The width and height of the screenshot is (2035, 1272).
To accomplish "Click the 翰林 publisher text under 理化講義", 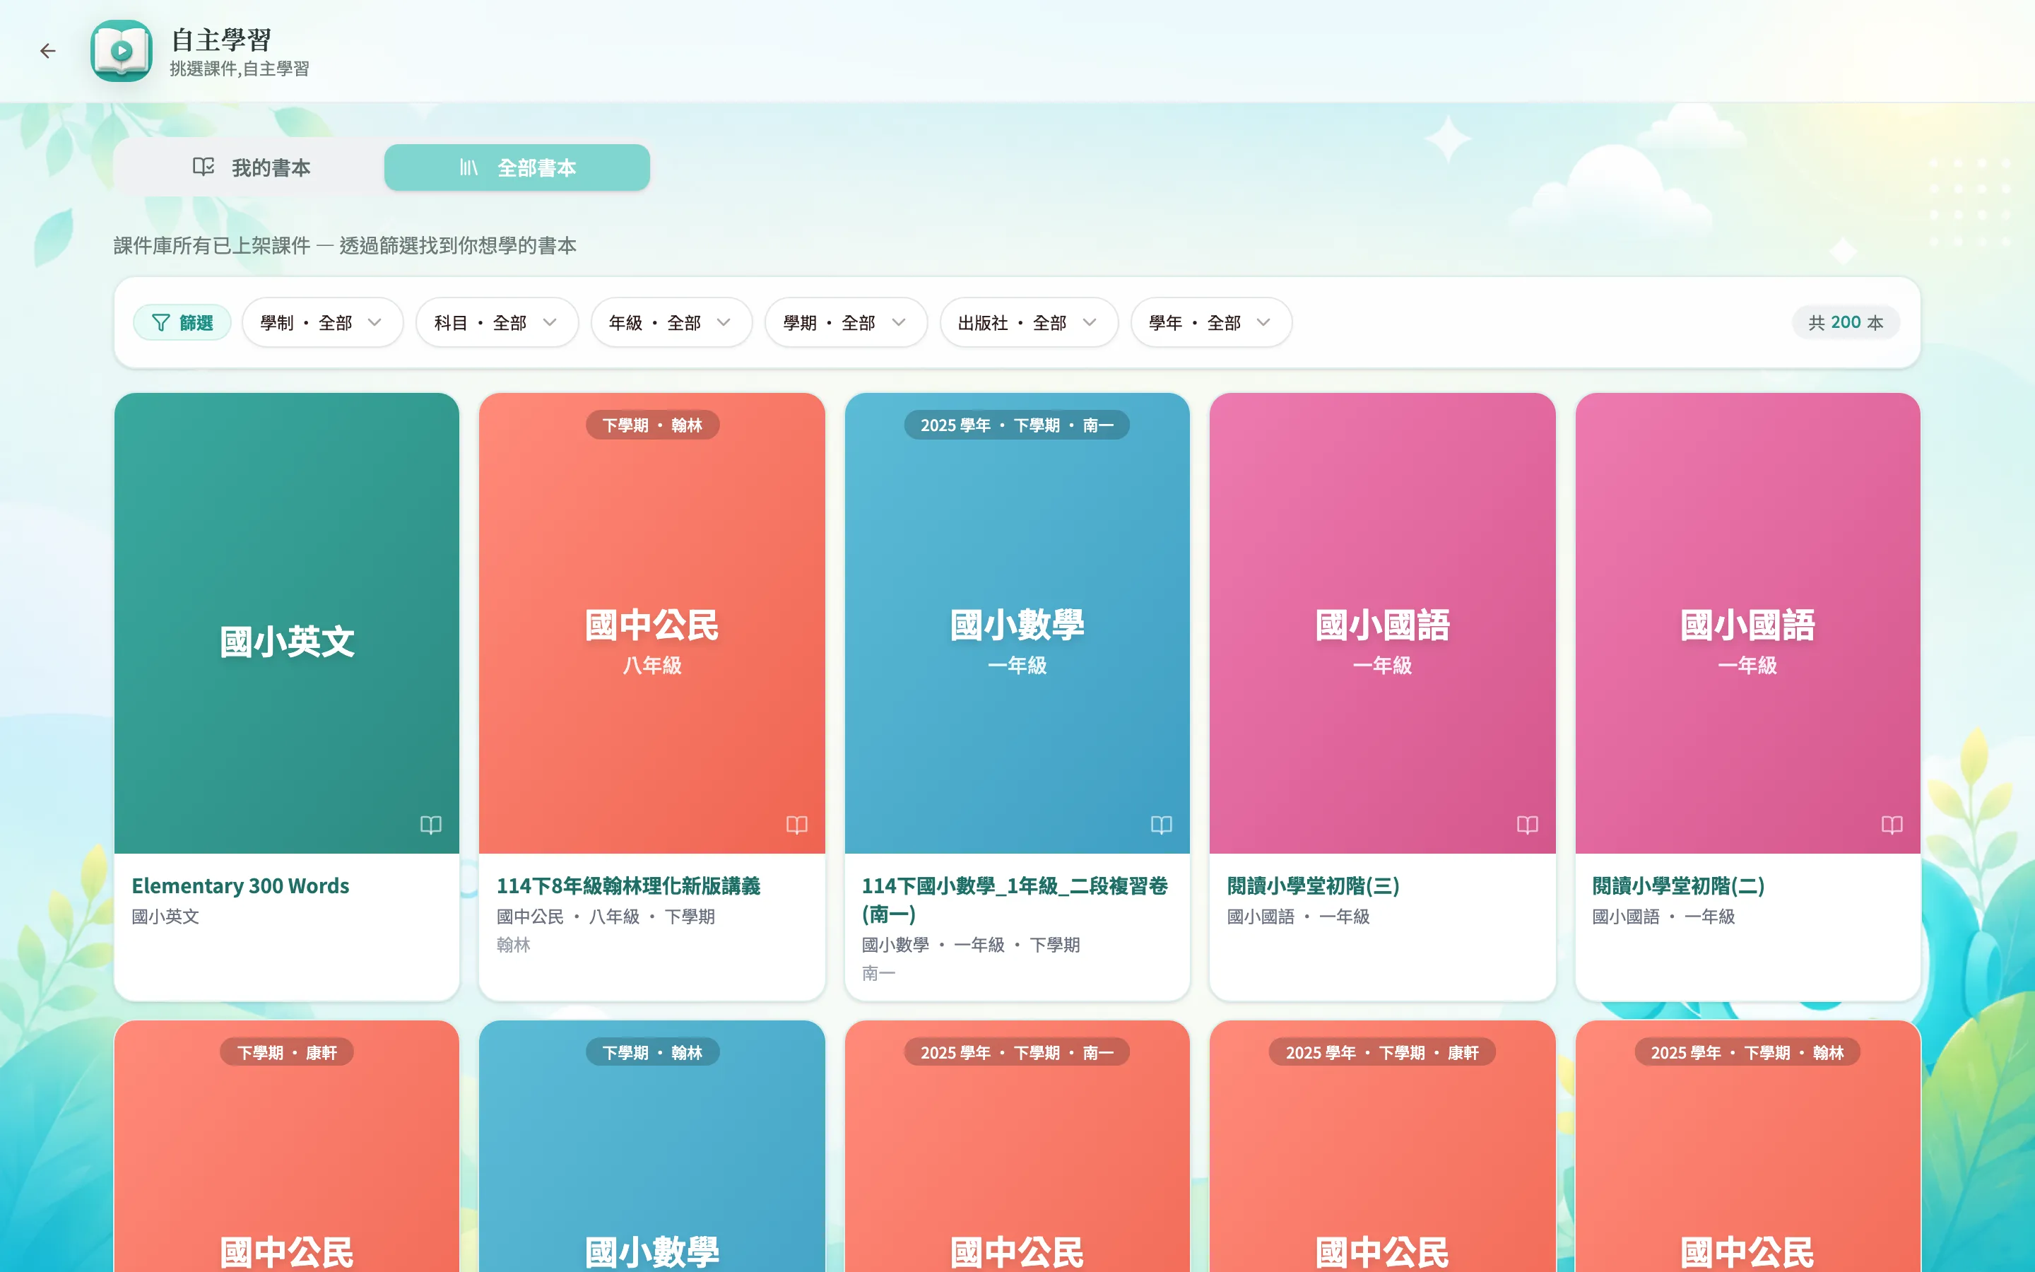I will click(513, 945).
